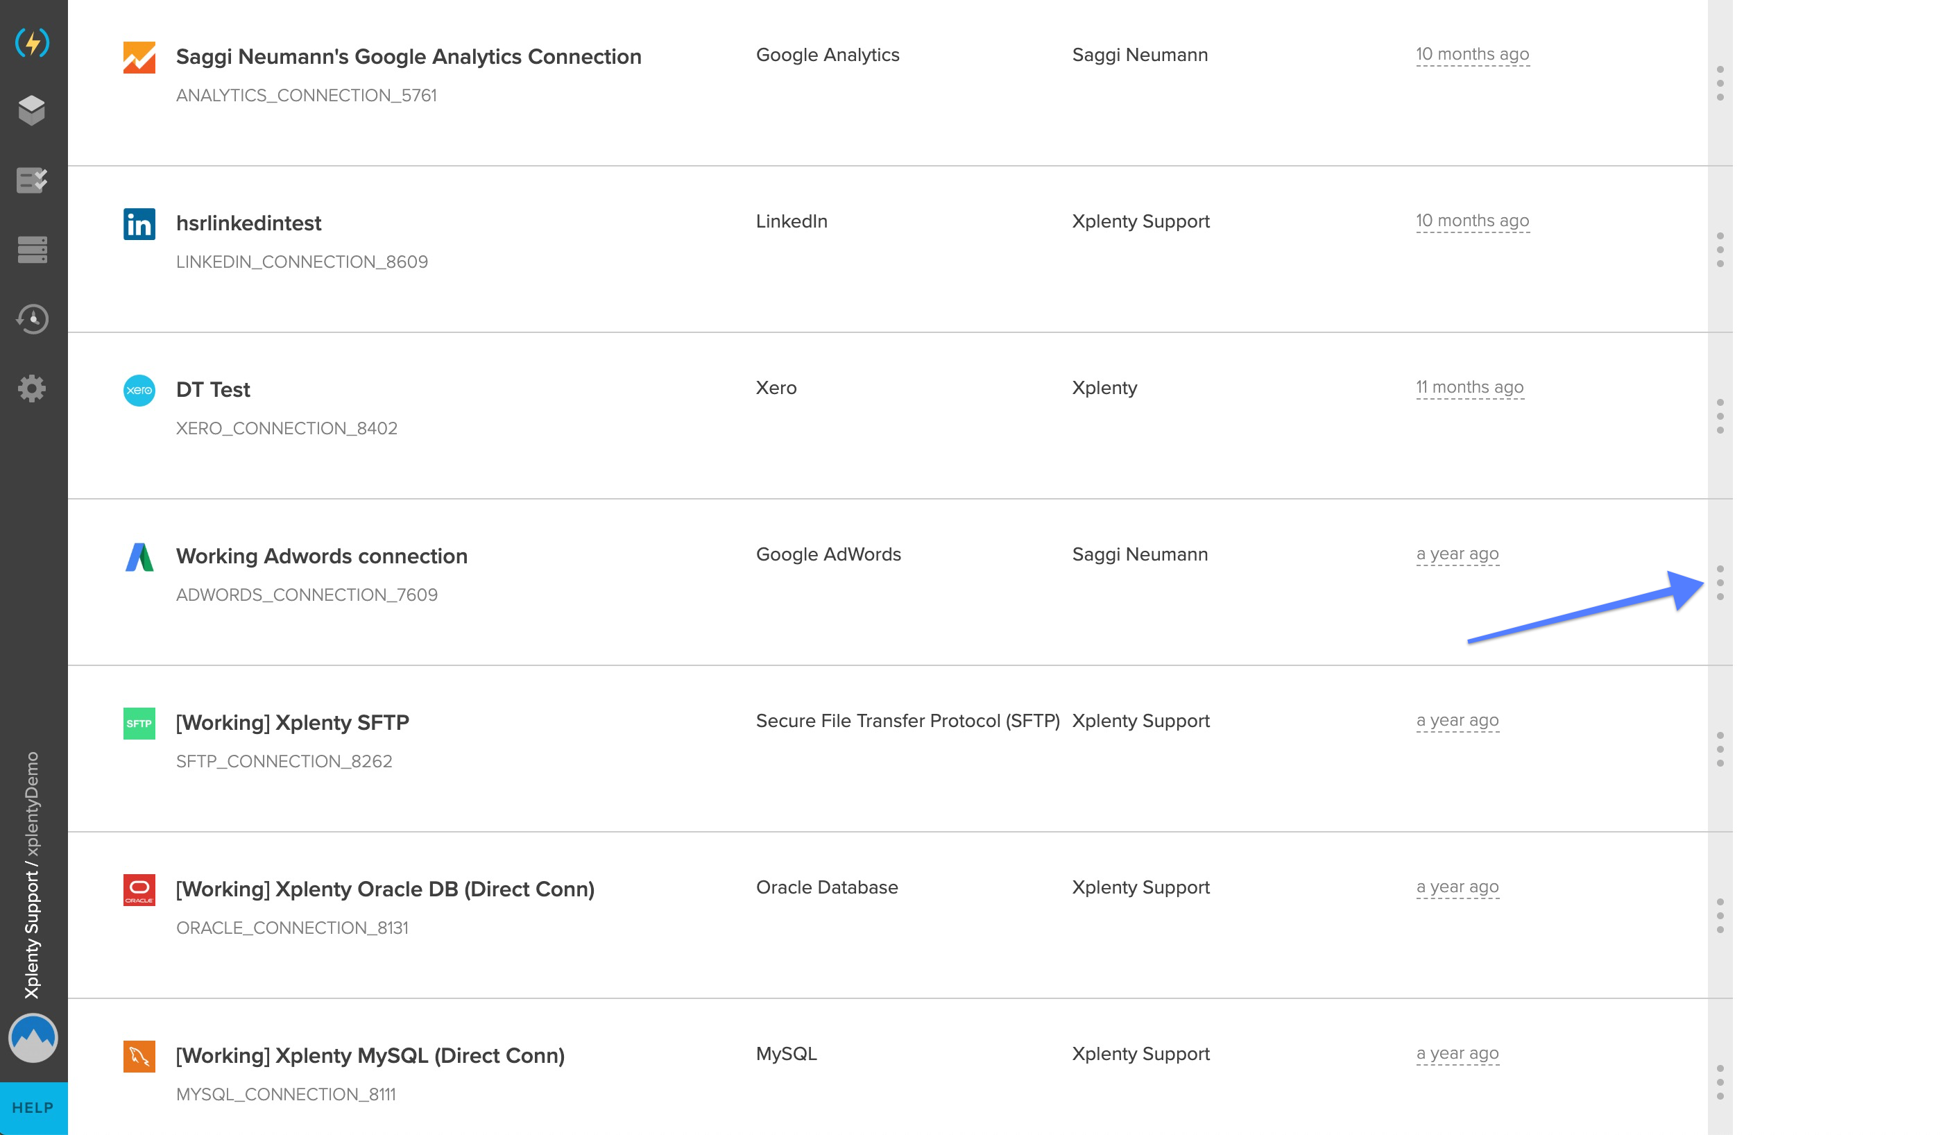Open [Working] Xplenty MySQL (Direct Conn)
The height and width of the screenshot is (1135, 1941).
tap(370, 1056)
